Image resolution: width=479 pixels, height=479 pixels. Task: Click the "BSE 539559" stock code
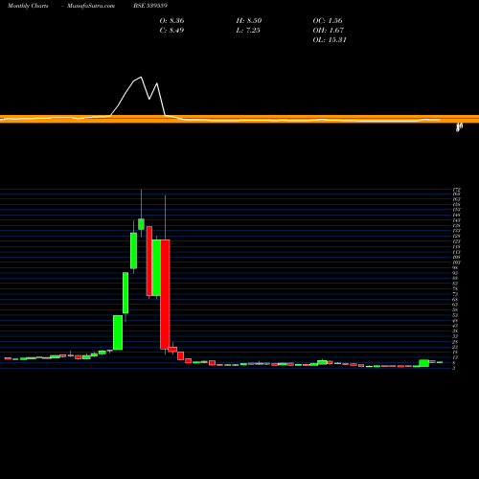pos(150,6)
